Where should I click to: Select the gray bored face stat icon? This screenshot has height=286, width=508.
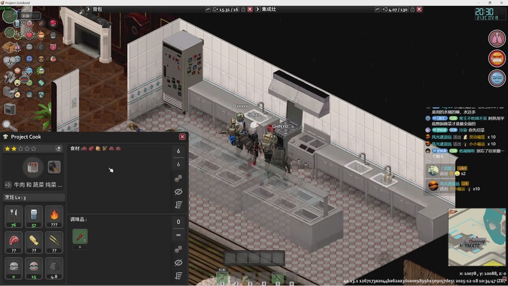(x=13, y=268)
